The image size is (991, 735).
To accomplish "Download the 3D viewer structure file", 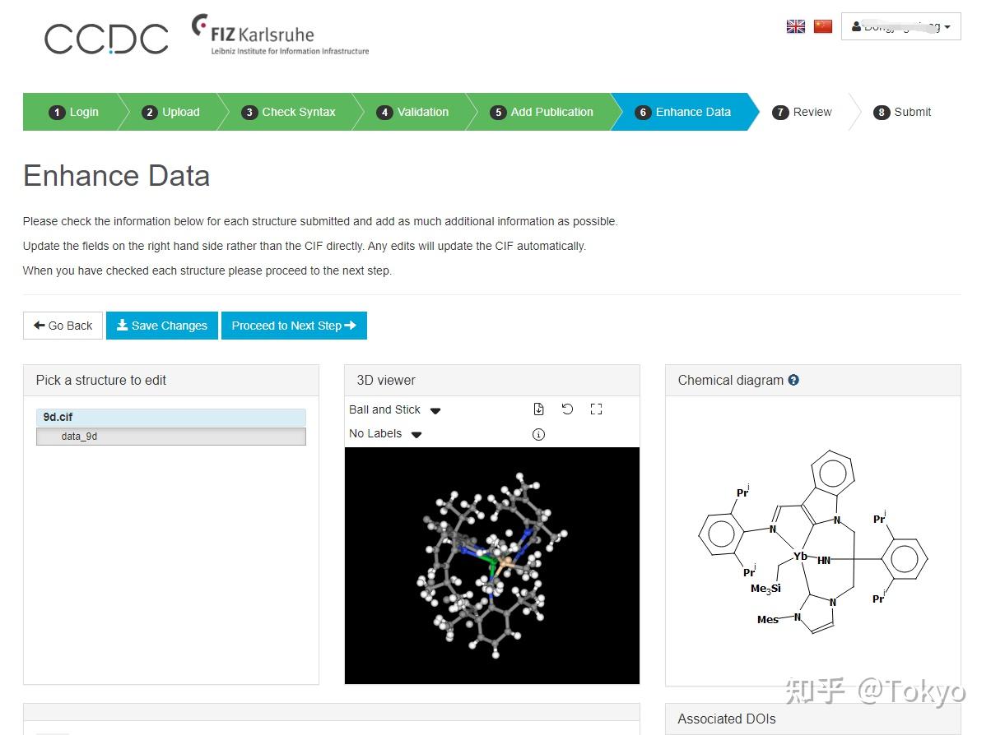I will (538, 409).
